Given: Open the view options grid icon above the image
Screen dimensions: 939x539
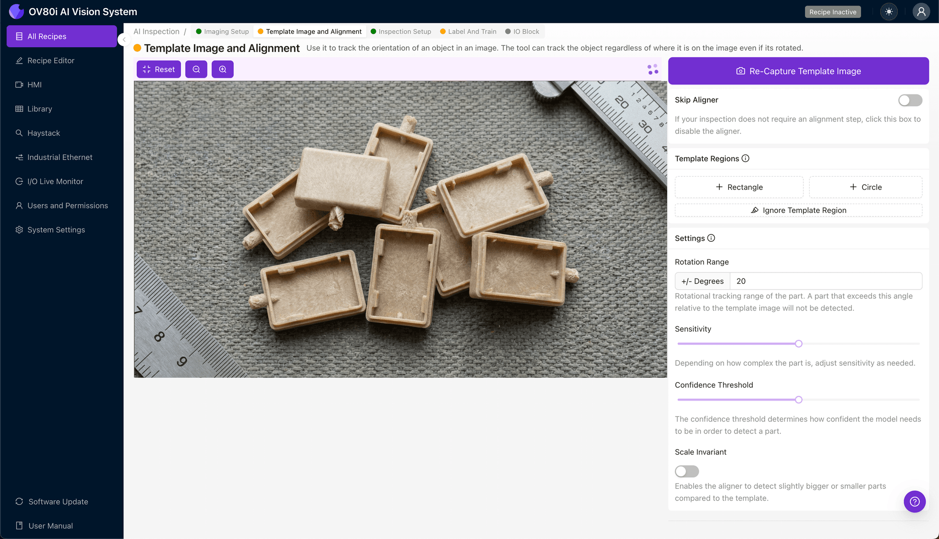Looking at the screenshot, I should pos(652,69).
